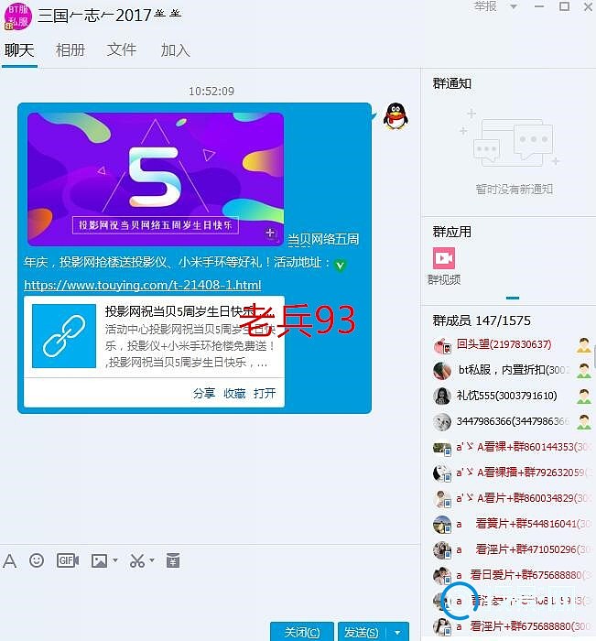Click admin badge beside bt私服 member

584,370
